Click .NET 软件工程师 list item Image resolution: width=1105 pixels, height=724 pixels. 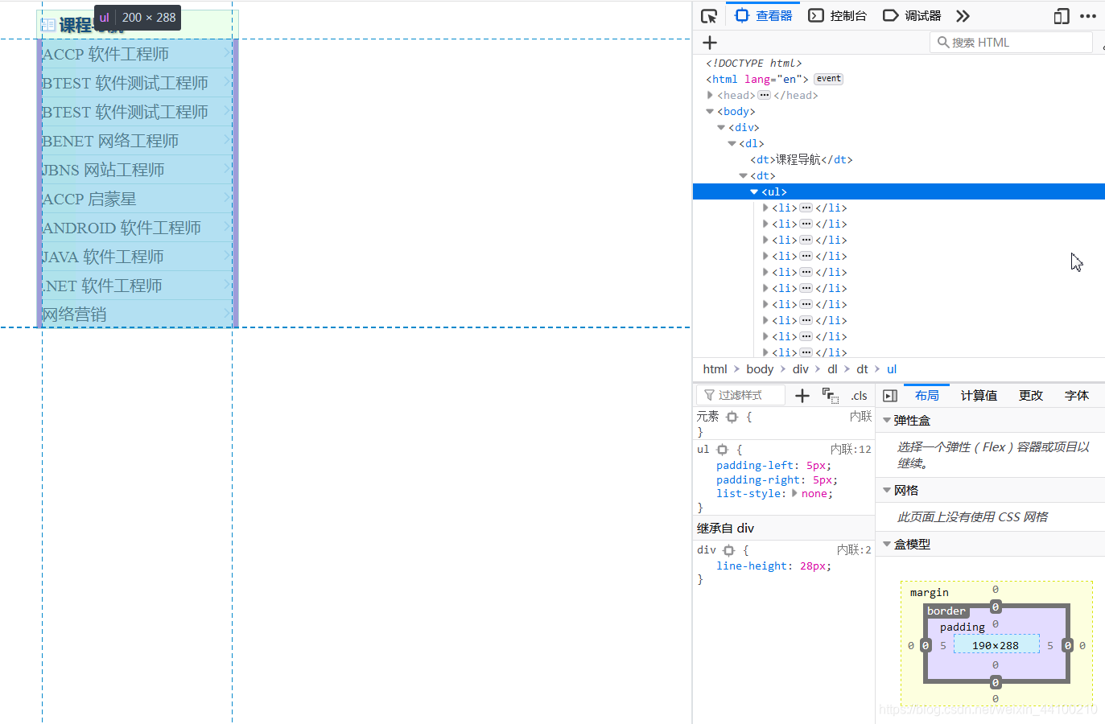102,286
